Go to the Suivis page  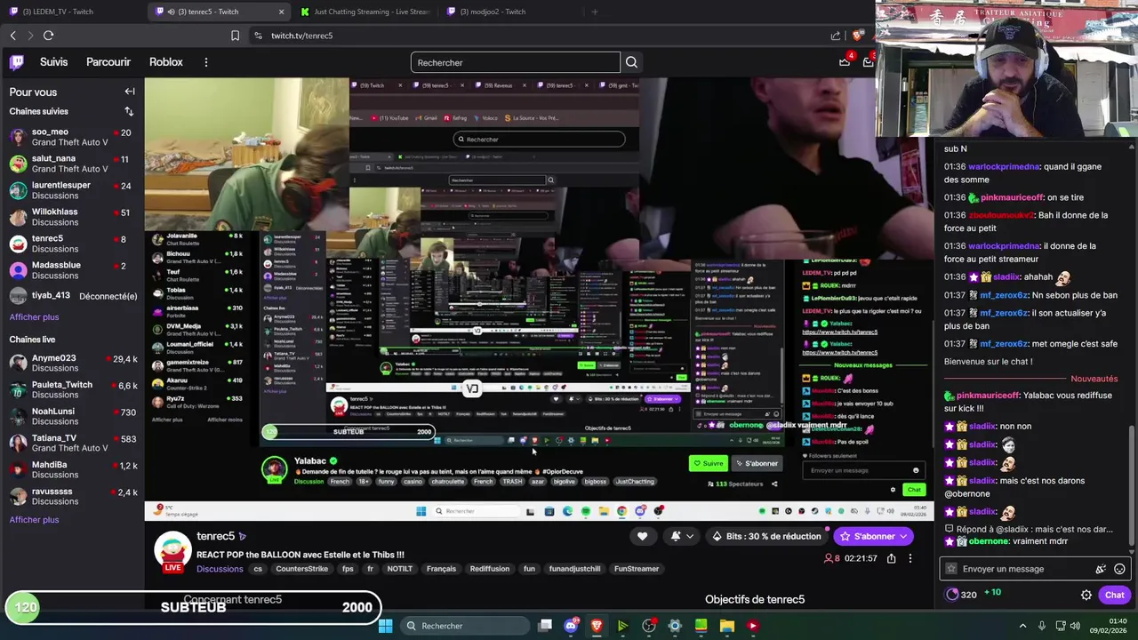53,62
